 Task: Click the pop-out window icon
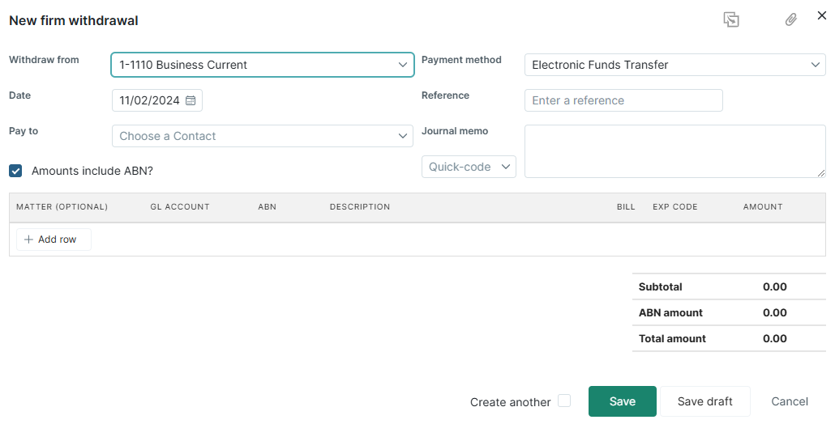(x=731, y=19)
